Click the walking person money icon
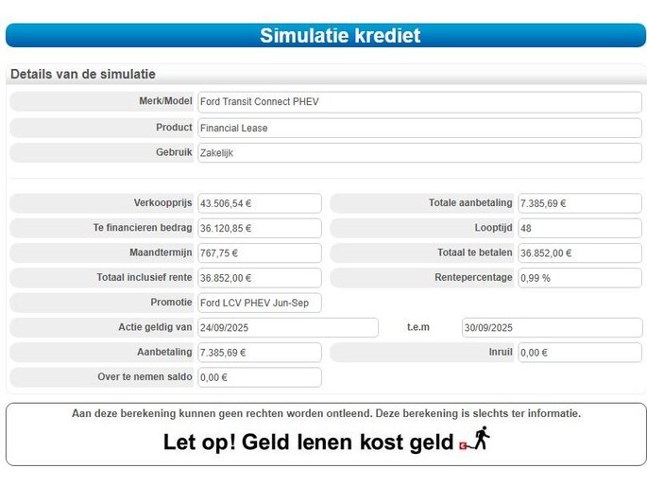647x486 pixels. pos(475,440)
